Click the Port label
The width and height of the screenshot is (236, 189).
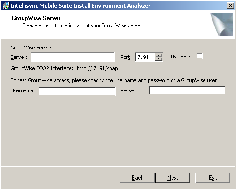pyautogui.click(x=126, y=57)
